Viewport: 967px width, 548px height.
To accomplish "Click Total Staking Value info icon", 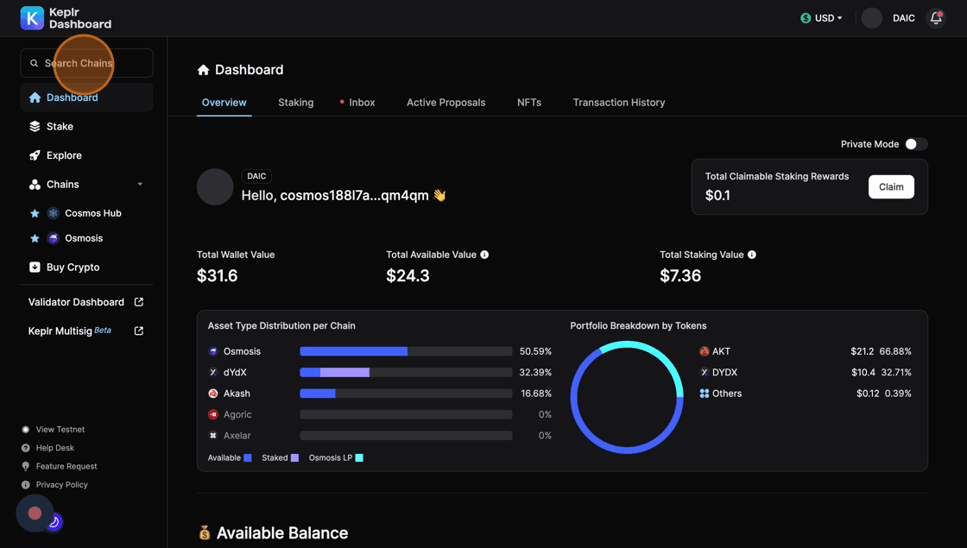I will [752, 255].
